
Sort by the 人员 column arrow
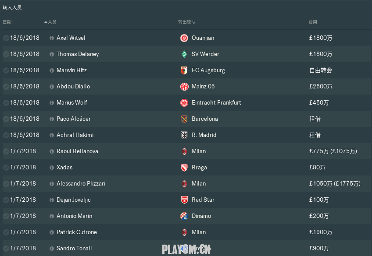point(46,22)
